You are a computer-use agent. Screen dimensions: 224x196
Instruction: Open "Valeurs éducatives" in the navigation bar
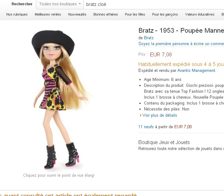click(x=200, y=14)
